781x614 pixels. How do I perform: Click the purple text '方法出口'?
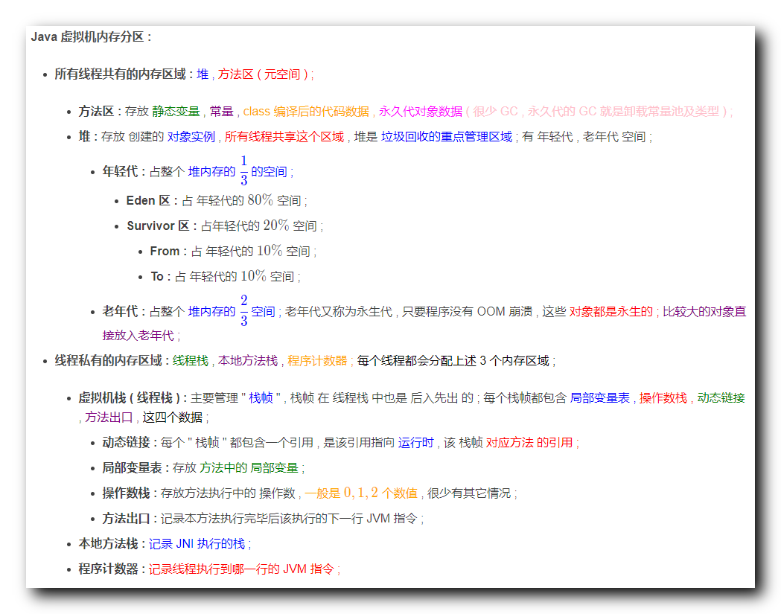click(109, 418)
